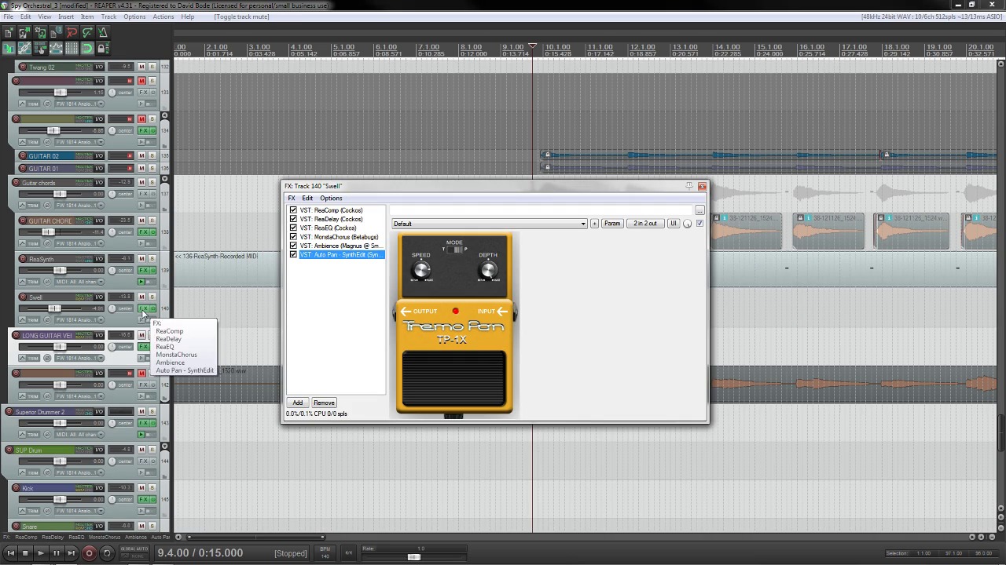Collapse the Guitar chords folder arrow
The height and width of the screenshot is (565, 1006).
click(164, 180)
